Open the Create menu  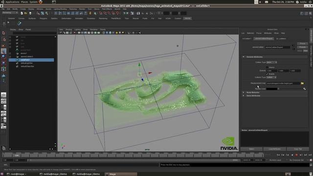[23, 9]
